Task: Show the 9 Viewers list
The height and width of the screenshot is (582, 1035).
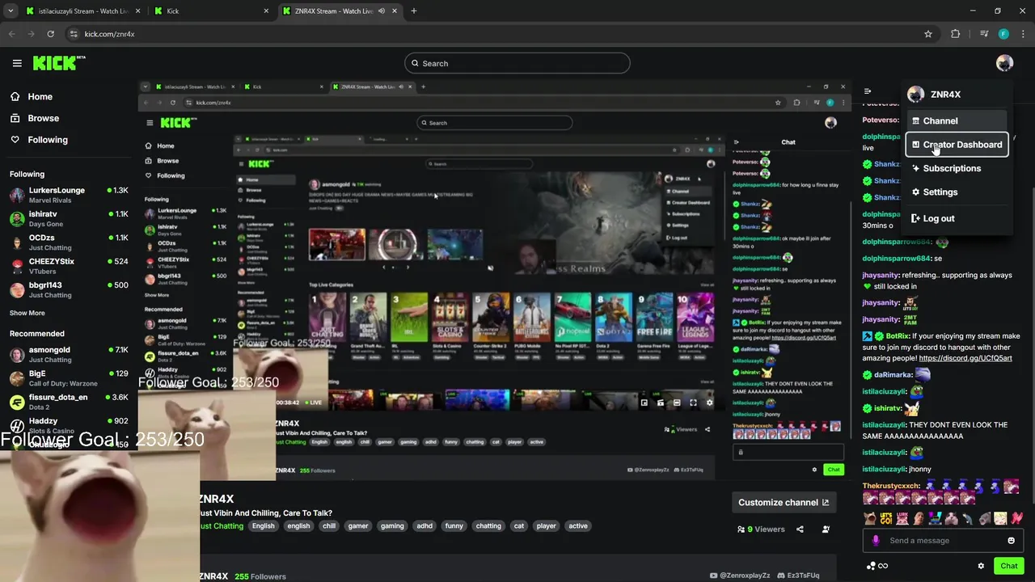Action: (761, 529)
